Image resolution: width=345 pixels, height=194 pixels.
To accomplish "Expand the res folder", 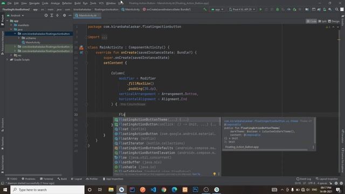I will coord(11,55).
